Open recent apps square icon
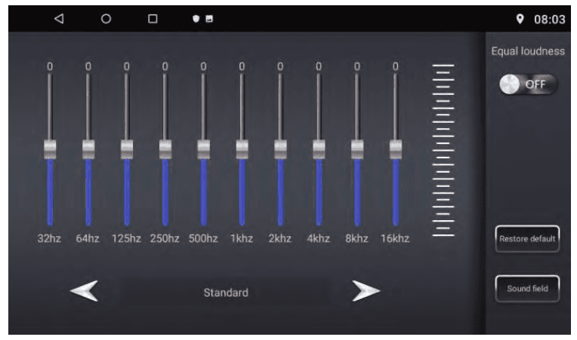The height and width of the screenshot is (340, 577). coord(153,19)
